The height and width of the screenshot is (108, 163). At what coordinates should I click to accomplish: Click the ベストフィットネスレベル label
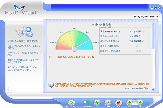tap(110, 41)
